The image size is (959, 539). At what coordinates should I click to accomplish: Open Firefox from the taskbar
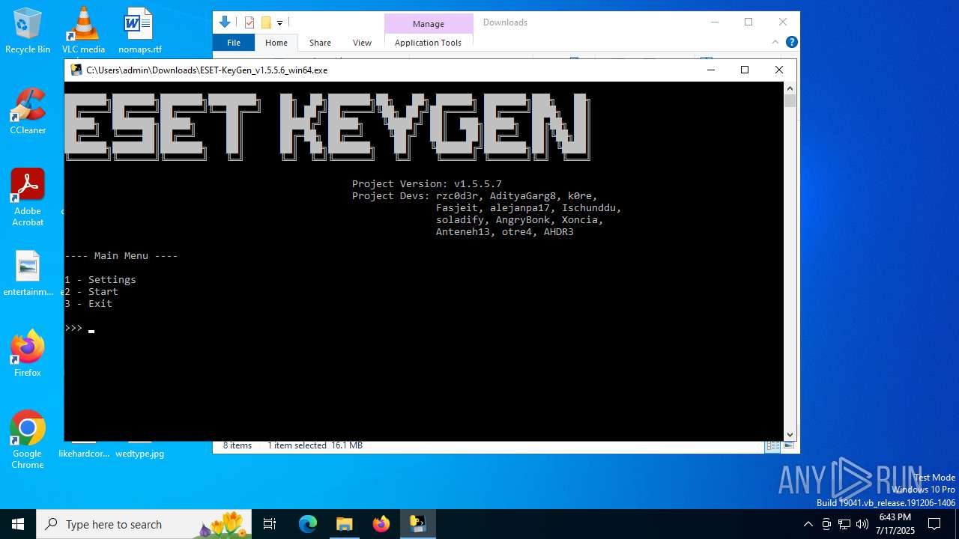(381, 524)
